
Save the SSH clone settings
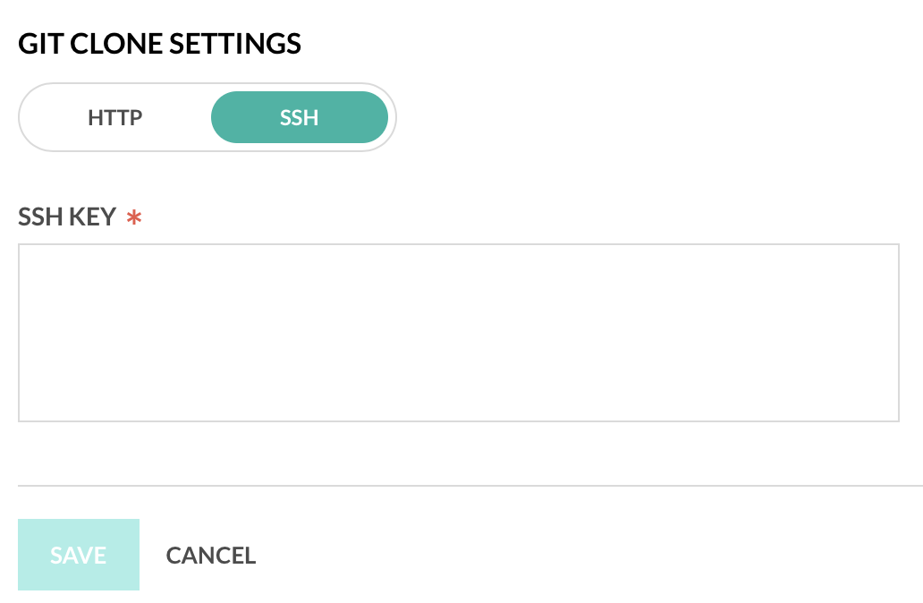tap(79, 555)
